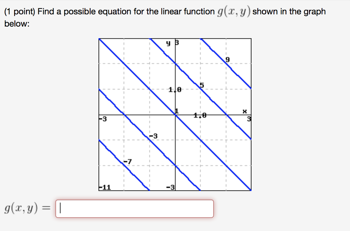
Task: Select the x axis label on the graph
Action: pos(244,111)
